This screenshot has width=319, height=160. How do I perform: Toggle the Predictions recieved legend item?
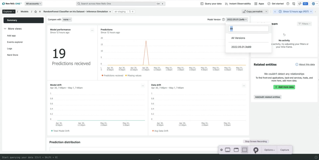click(x=112, y=76)
